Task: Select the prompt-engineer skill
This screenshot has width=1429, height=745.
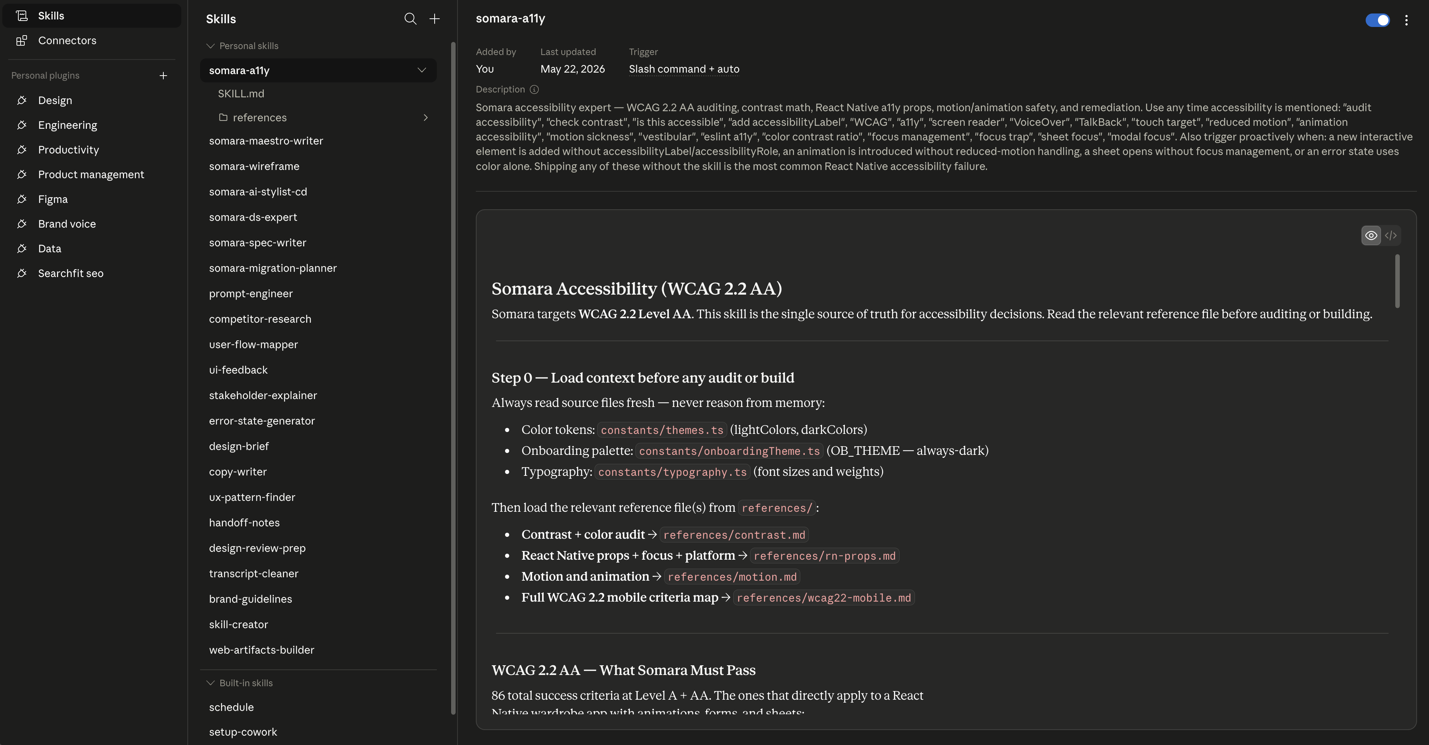Action: pos(318,294)
